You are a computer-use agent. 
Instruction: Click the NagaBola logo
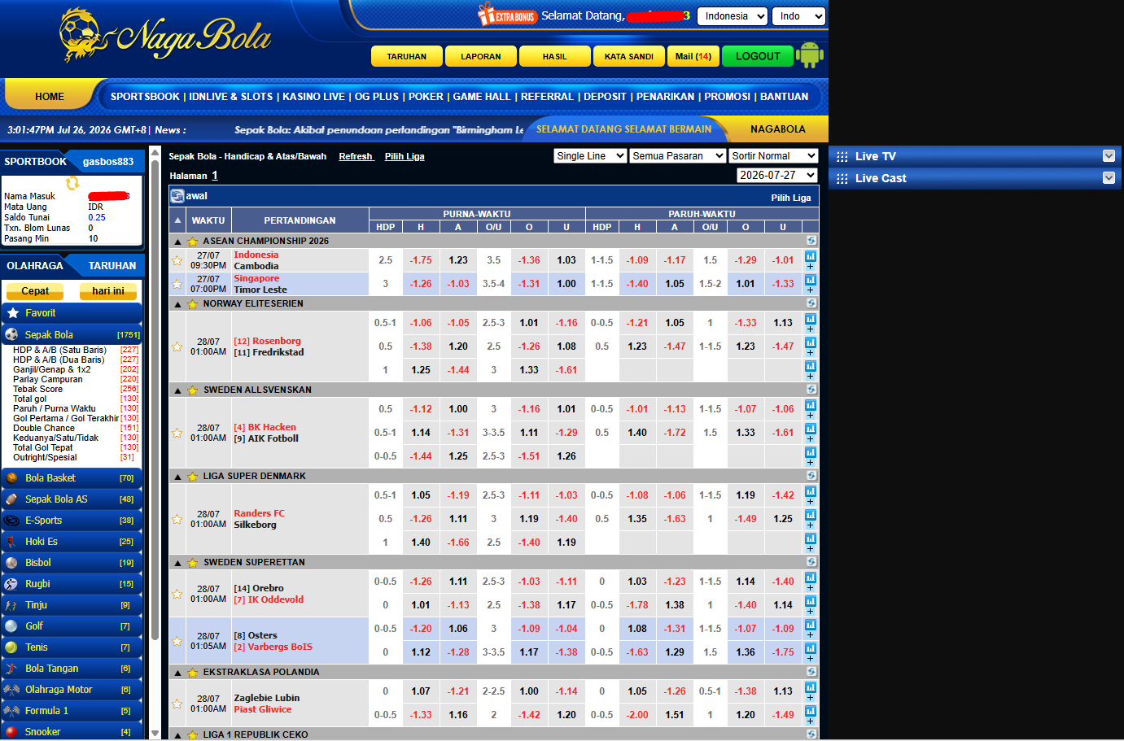point(165,36)
